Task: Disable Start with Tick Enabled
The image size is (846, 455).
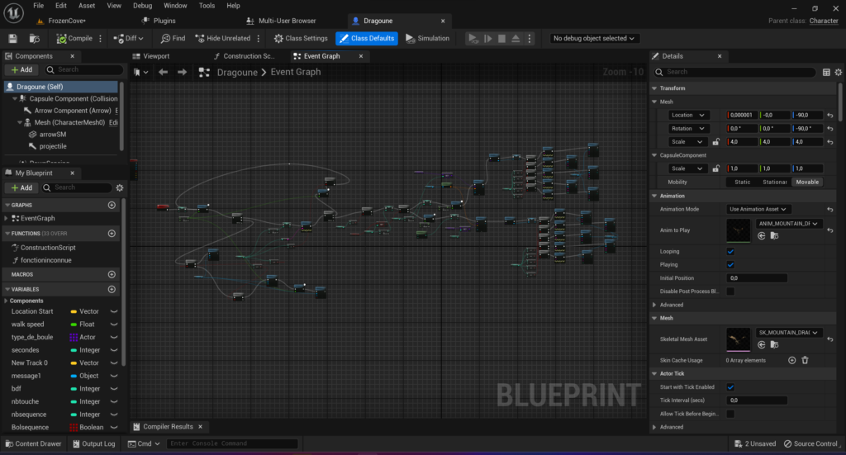Action: coord(730,386)
